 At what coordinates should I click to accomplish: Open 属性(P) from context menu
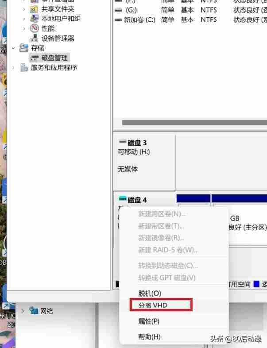(149, 321)
